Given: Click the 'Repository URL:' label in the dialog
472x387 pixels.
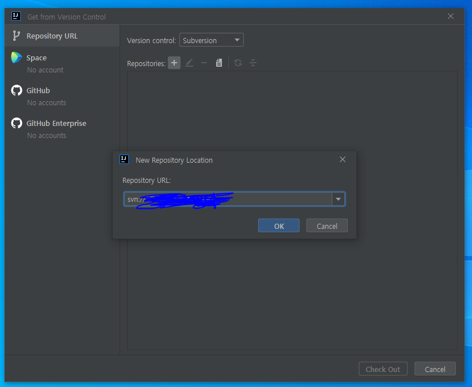Looking at the screenshot, I should [147, 181].
